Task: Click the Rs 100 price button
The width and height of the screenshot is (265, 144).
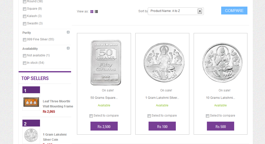Action: pos(162,126)
